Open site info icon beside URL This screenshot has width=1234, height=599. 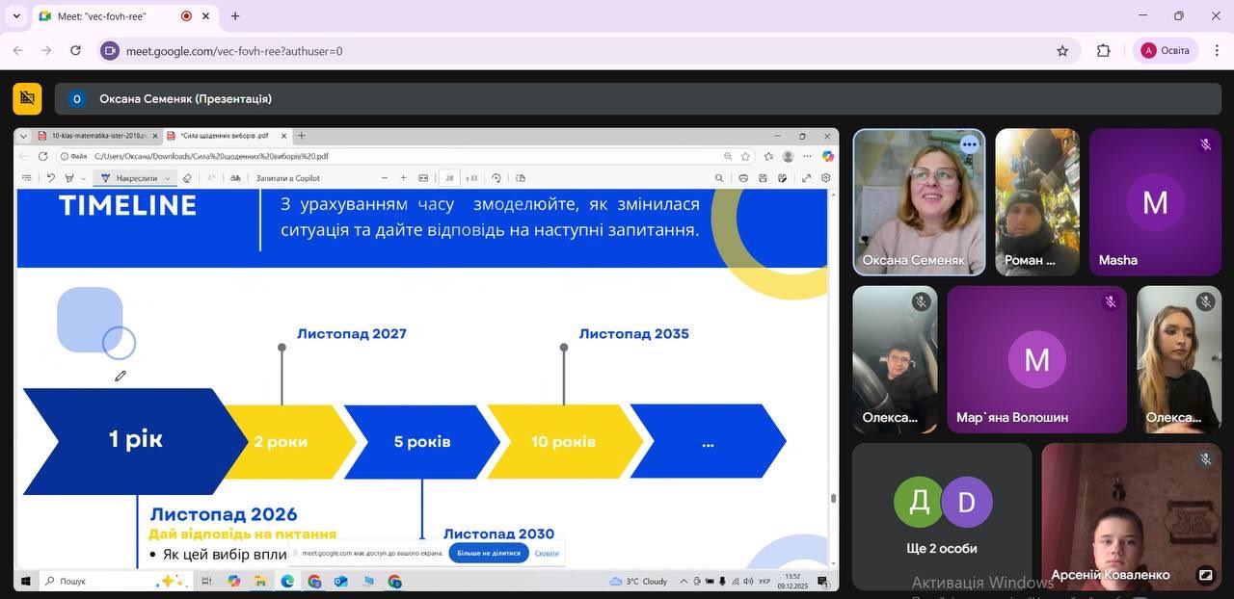click(110, 51)
